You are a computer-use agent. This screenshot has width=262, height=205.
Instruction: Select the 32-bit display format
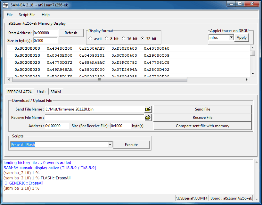pyautogui.click(x=142, y=38)
